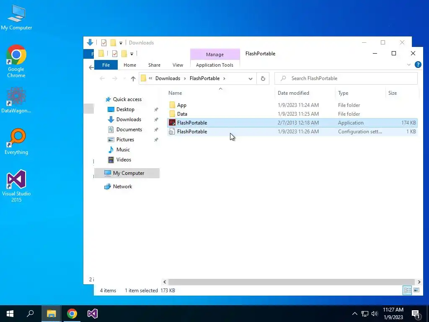Open the volume tray icon
Image resolution: width=429 pixels, height=322 pixels.
pos(375,314)
